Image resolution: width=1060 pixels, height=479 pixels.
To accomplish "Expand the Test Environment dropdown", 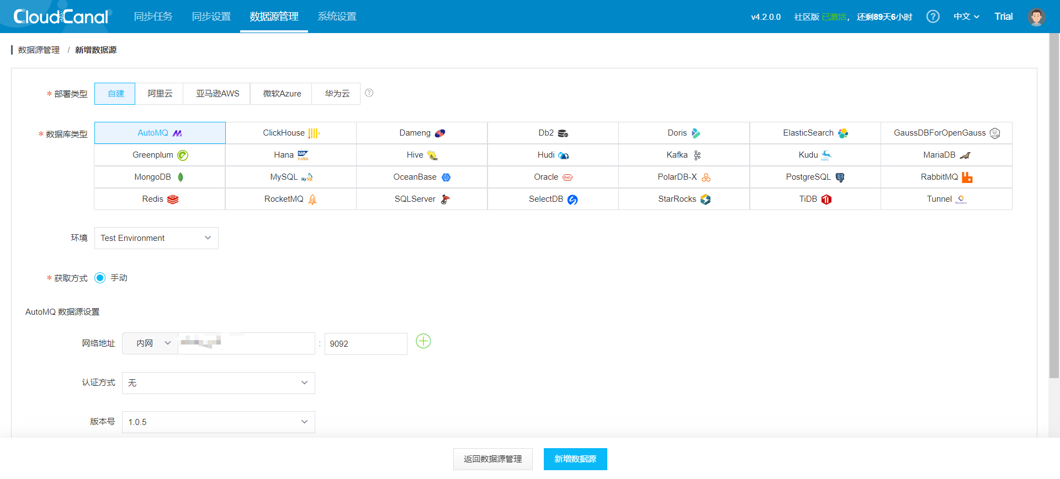I will pyautogui.click(x=156, y=238).
